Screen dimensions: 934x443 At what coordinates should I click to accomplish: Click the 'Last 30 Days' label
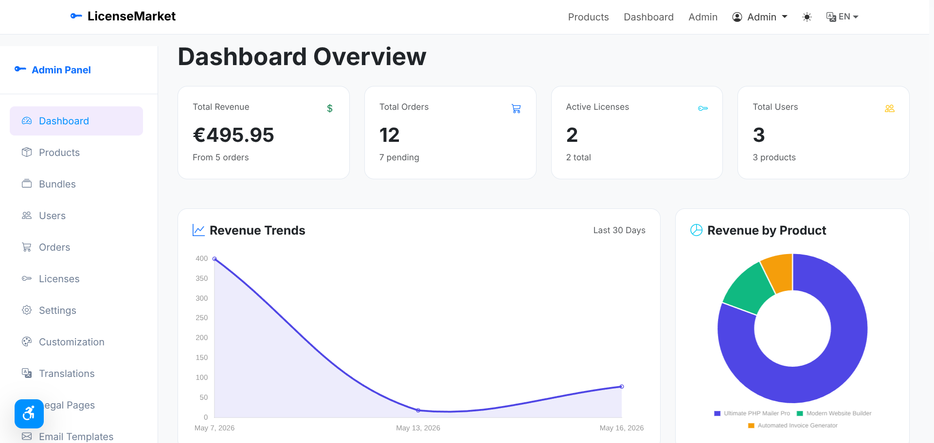619,230
